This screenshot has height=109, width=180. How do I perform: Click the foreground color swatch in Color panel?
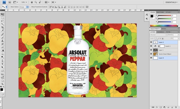tap(152, 16)
